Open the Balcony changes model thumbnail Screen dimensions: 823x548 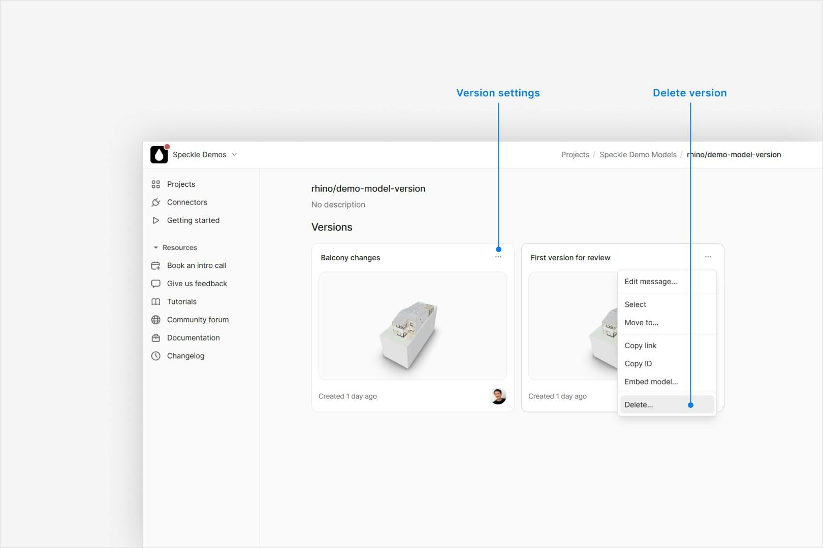413,326
